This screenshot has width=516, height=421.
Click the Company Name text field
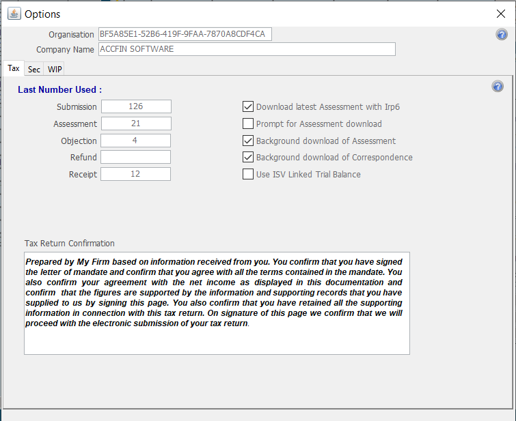(246, 49)
